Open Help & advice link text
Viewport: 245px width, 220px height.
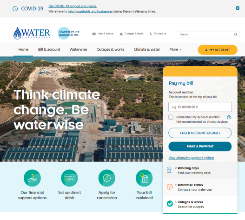coord(105,33)
